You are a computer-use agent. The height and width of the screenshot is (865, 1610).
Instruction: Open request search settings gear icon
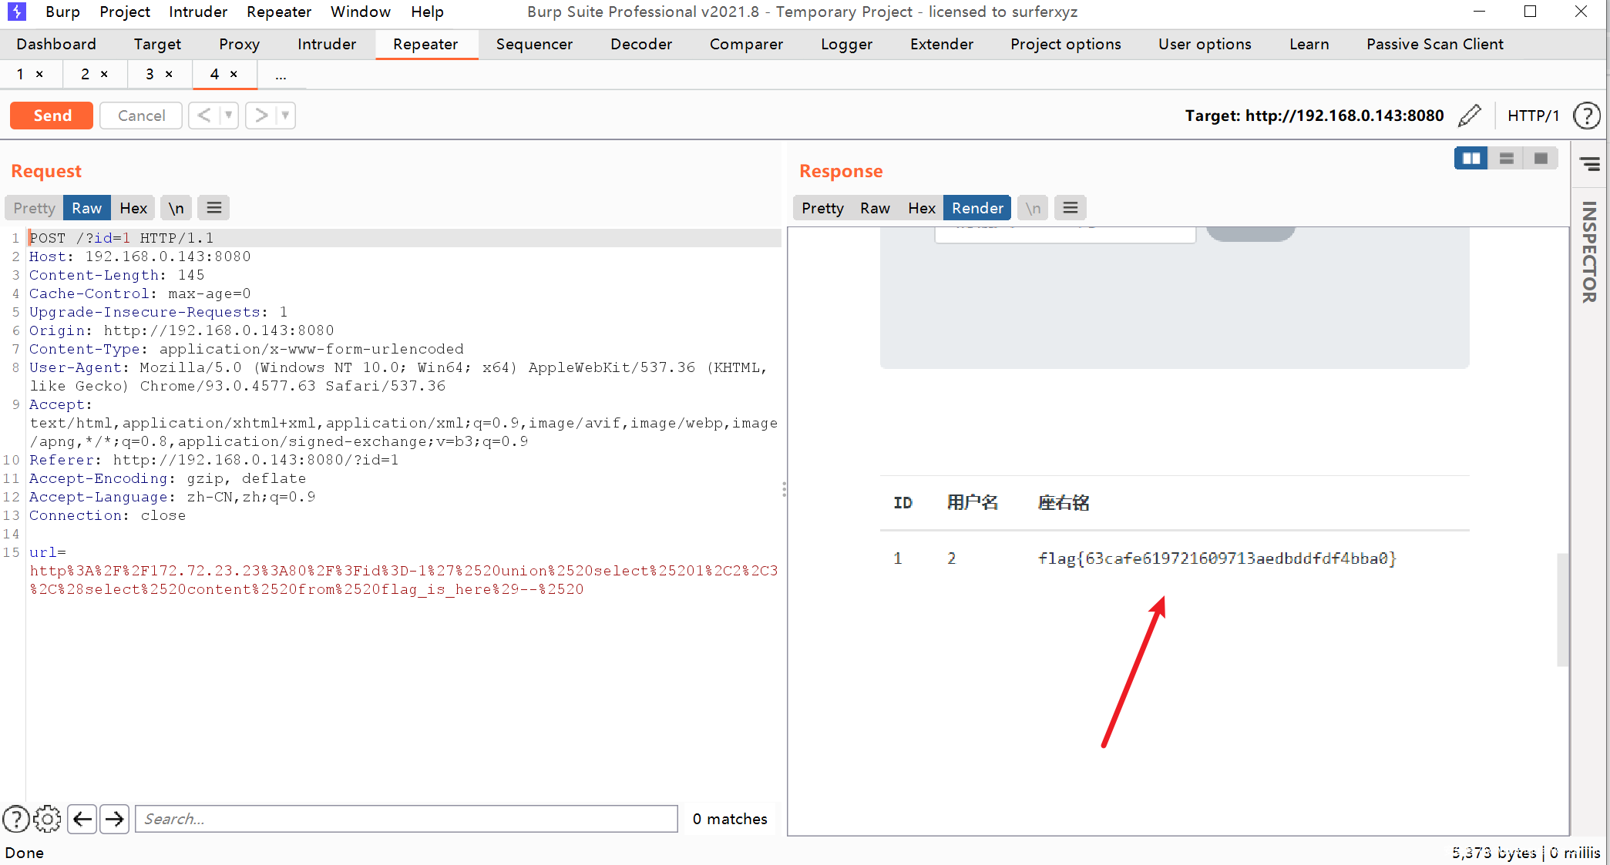(x=47, y=819)
